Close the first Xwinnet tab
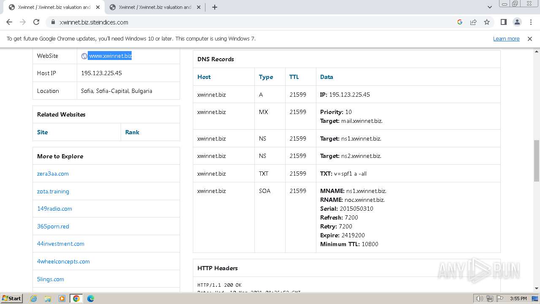Viewport: 540px width, 304px height. [x=97, y=7]
